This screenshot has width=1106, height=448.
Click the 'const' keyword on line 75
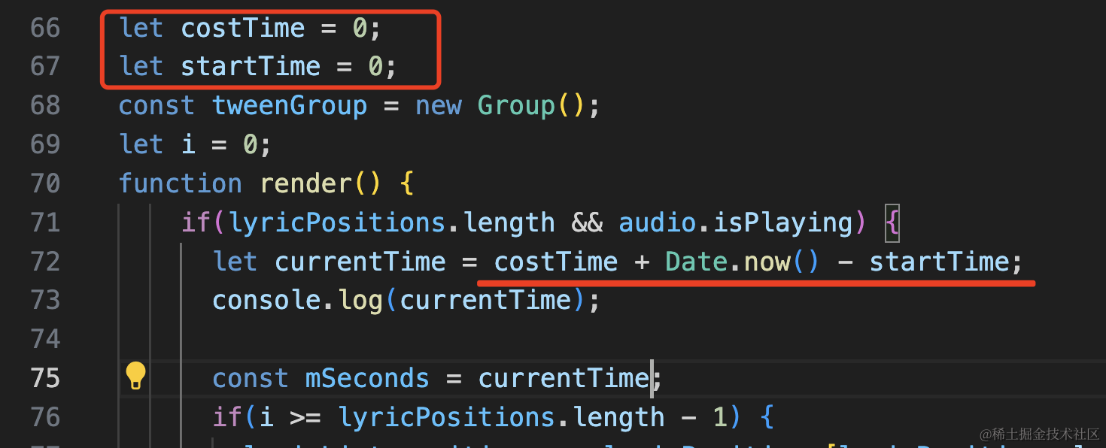click(x=250, y=378)
